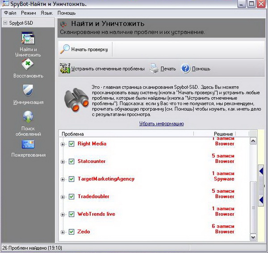Select the Right Media problem name

(92, 144)
